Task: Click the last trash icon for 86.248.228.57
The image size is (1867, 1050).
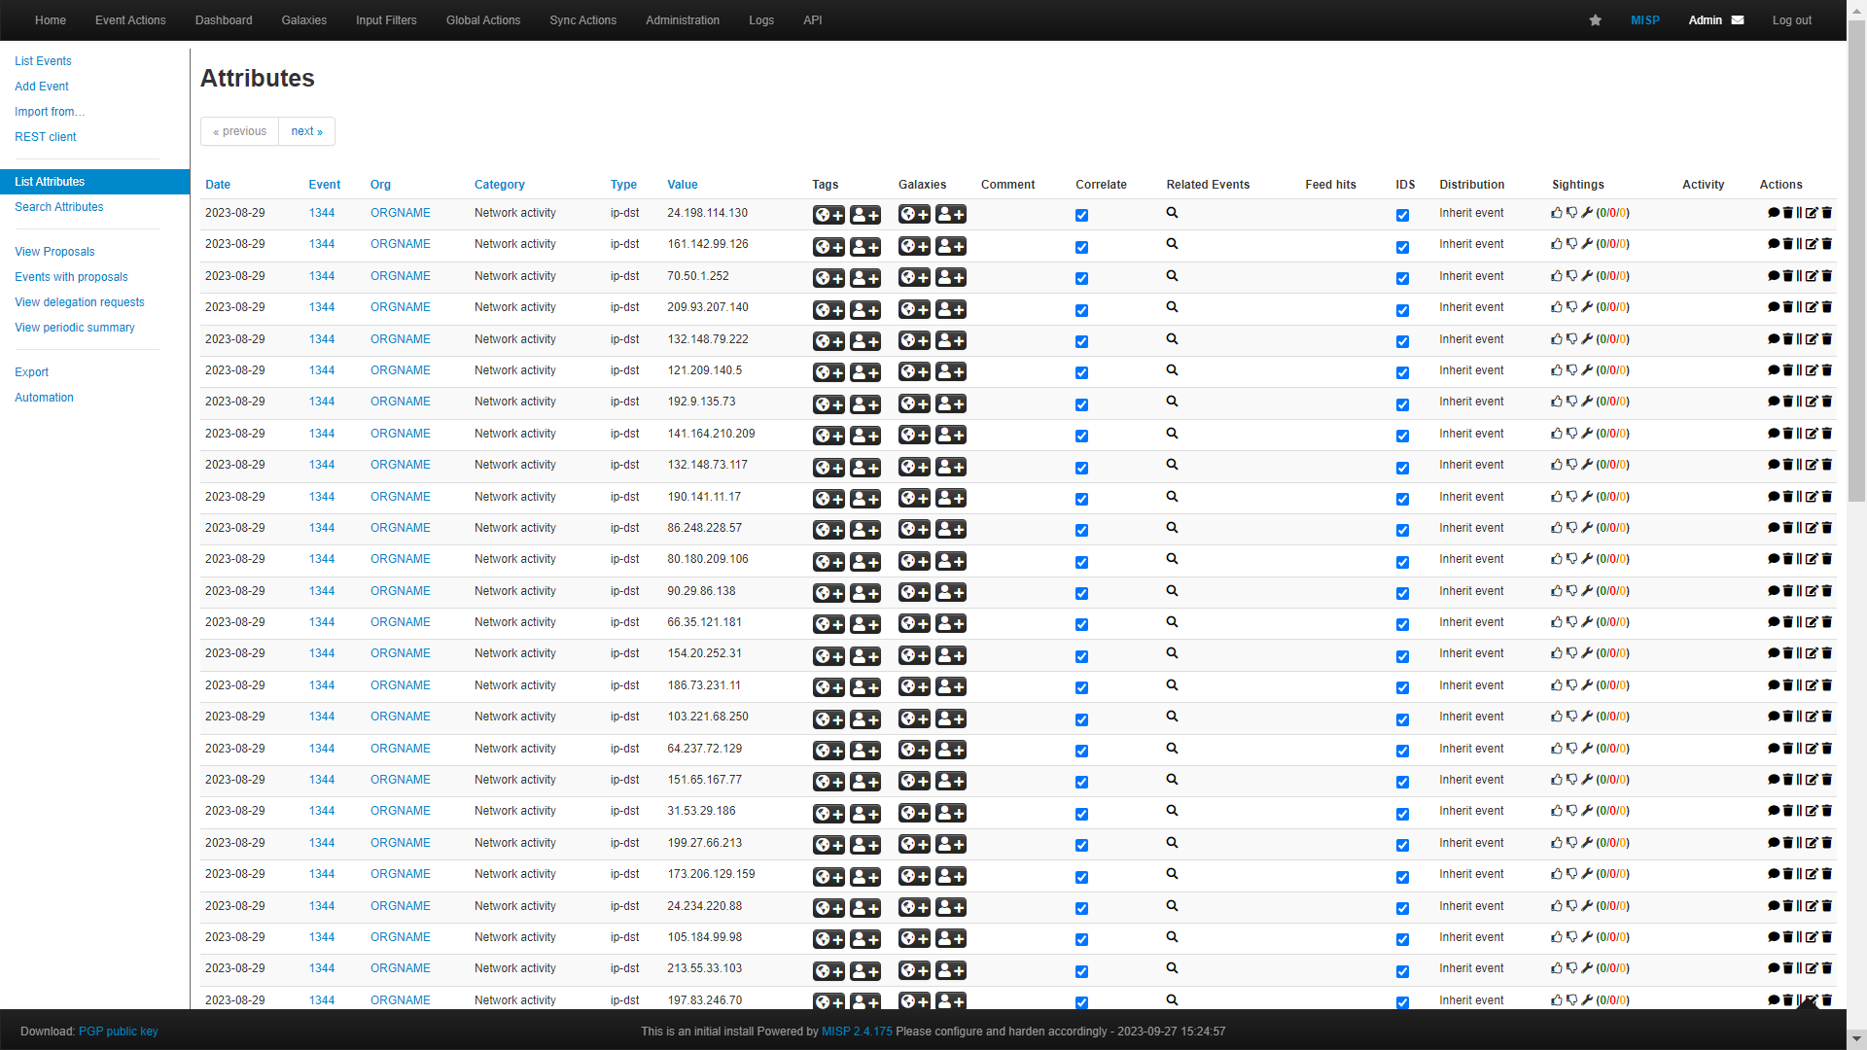Action: (1826, 528)
